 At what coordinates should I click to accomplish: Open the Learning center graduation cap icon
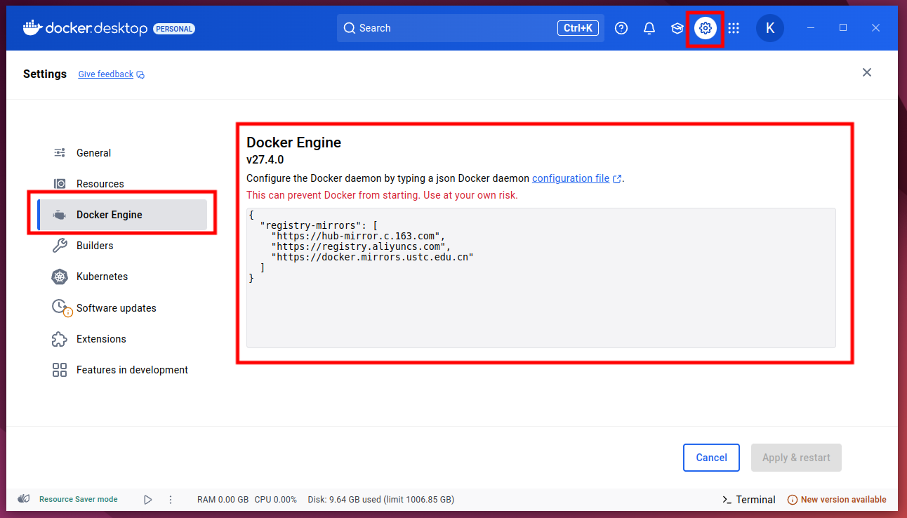pyautogui.click(x=677, y=28)
